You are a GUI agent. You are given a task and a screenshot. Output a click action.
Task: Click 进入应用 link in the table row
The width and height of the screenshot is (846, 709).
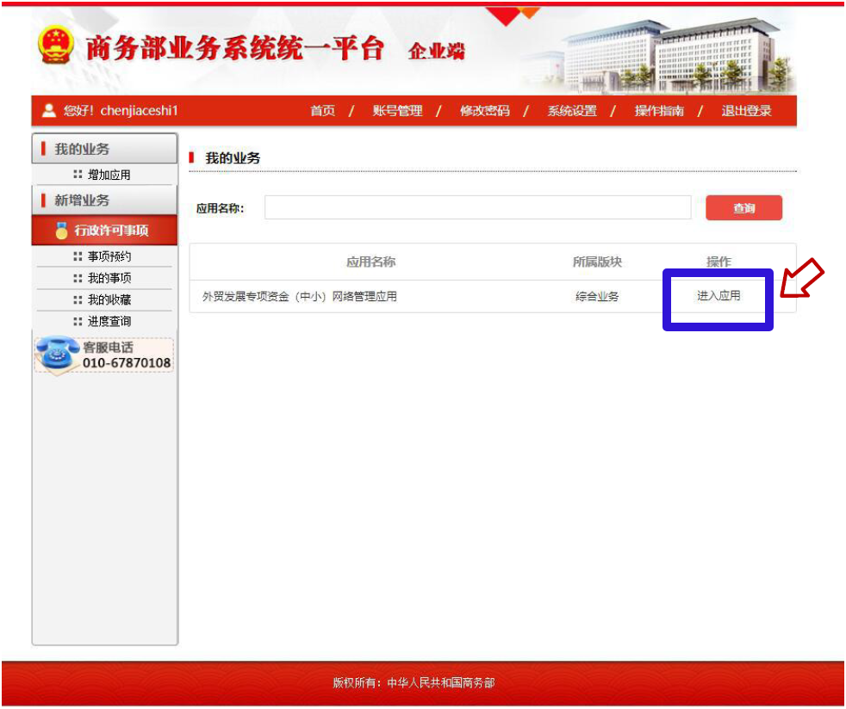click(718, 296)
